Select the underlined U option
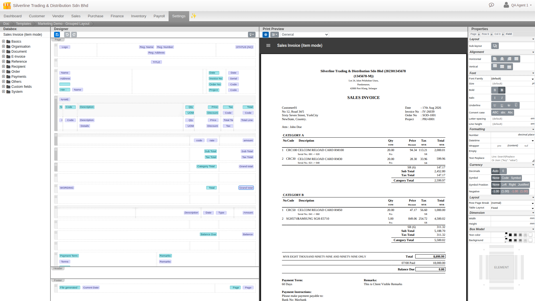The image size is (535, 301). tap(502, 105)
